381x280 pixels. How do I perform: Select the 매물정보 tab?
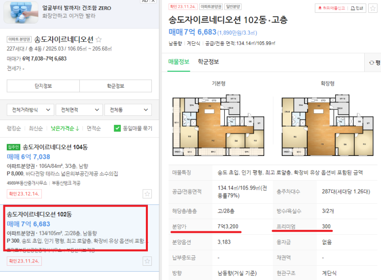(178, 62)
